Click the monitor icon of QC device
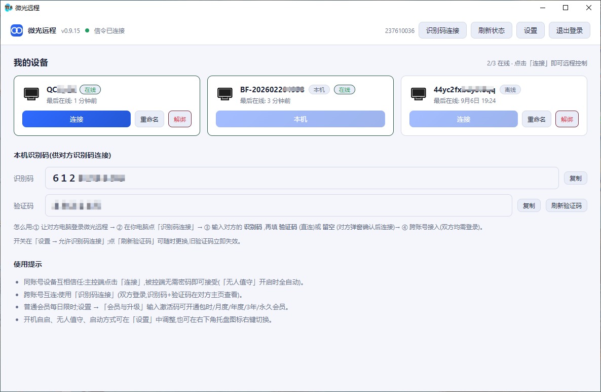This screenshot has width=601, height=392. (31, 94)
